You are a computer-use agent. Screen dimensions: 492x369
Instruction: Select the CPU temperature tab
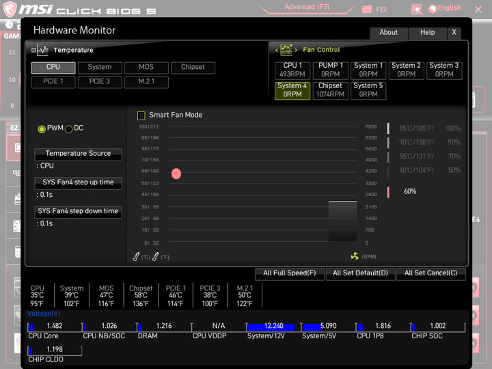coord(53,67)
